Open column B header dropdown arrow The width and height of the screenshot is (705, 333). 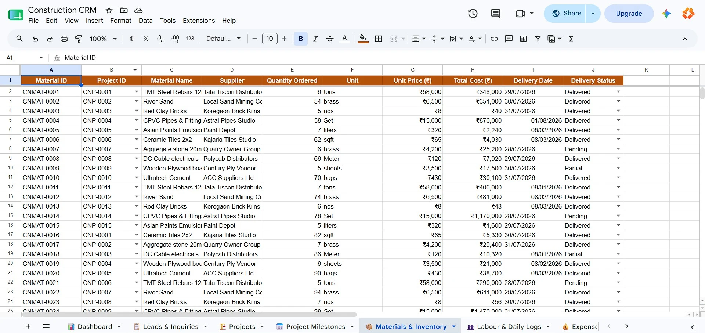135,70
